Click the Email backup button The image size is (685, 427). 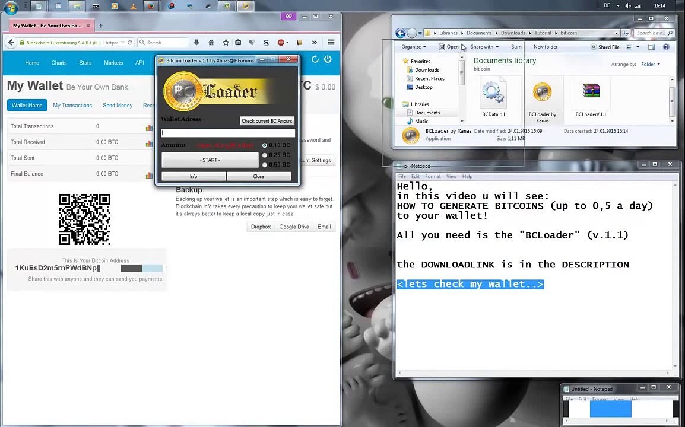324,227
